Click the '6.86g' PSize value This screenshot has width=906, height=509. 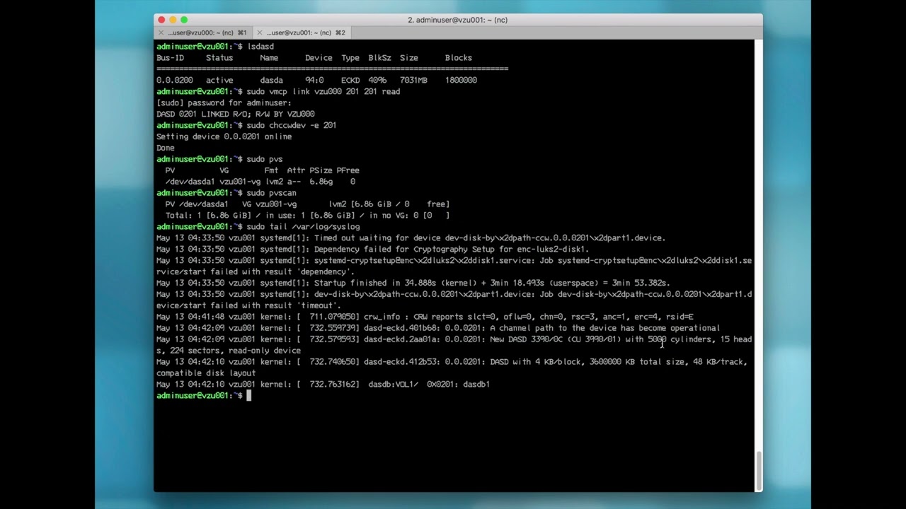pos(321,182)
